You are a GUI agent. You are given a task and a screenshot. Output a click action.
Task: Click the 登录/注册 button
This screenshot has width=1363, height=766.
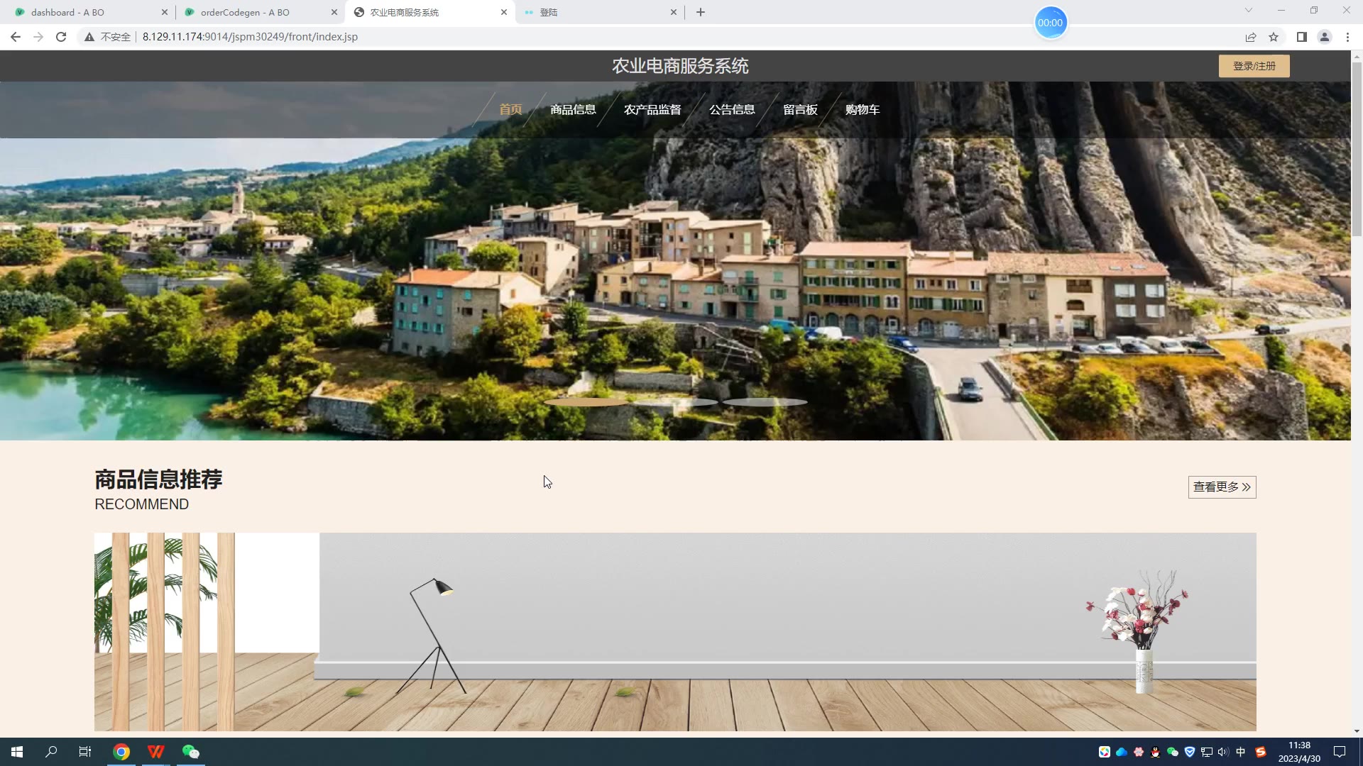[1254, 66]
